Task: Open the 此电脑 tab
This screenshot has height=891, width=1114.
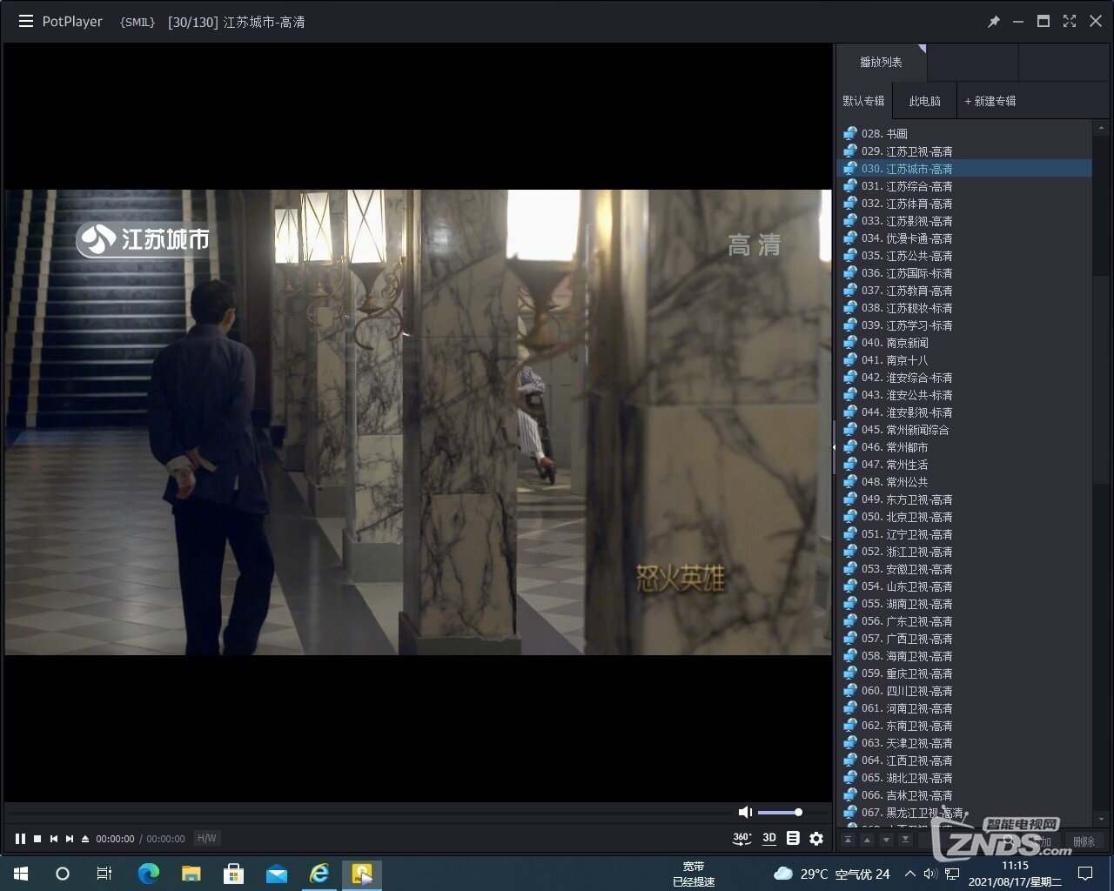Action: click(x=924, y=101)
